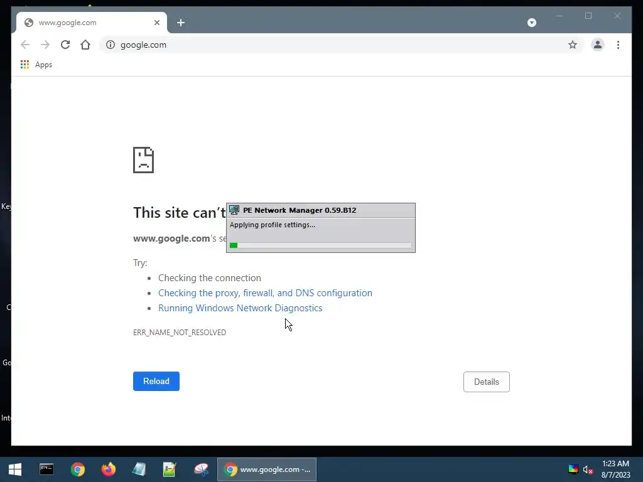Click the colorful display tray icon
This screenshot has width=643, height=482.
[573, 469]
